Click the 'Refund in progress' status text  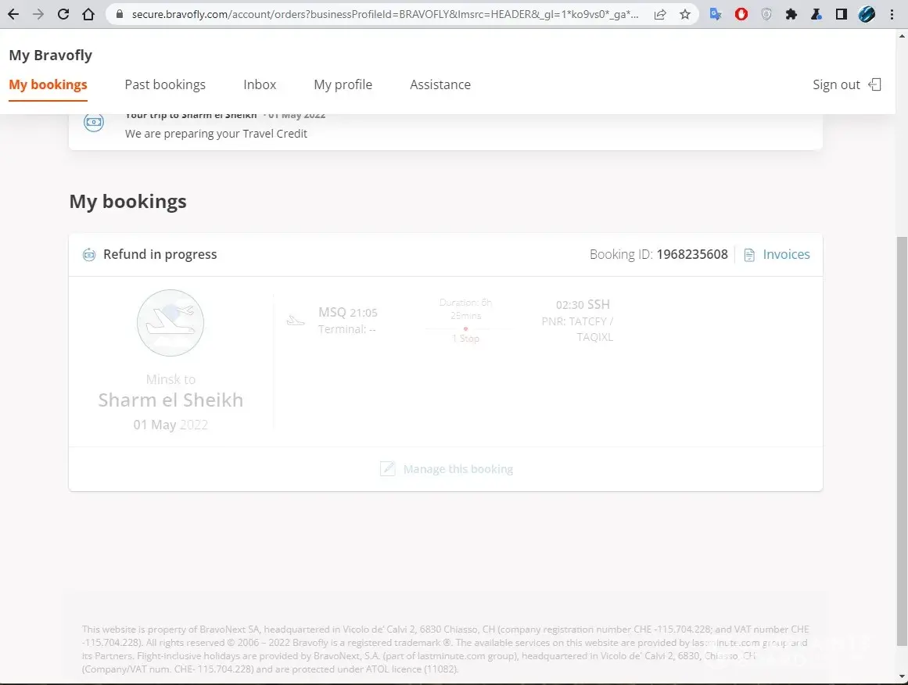tap(160, 254)
